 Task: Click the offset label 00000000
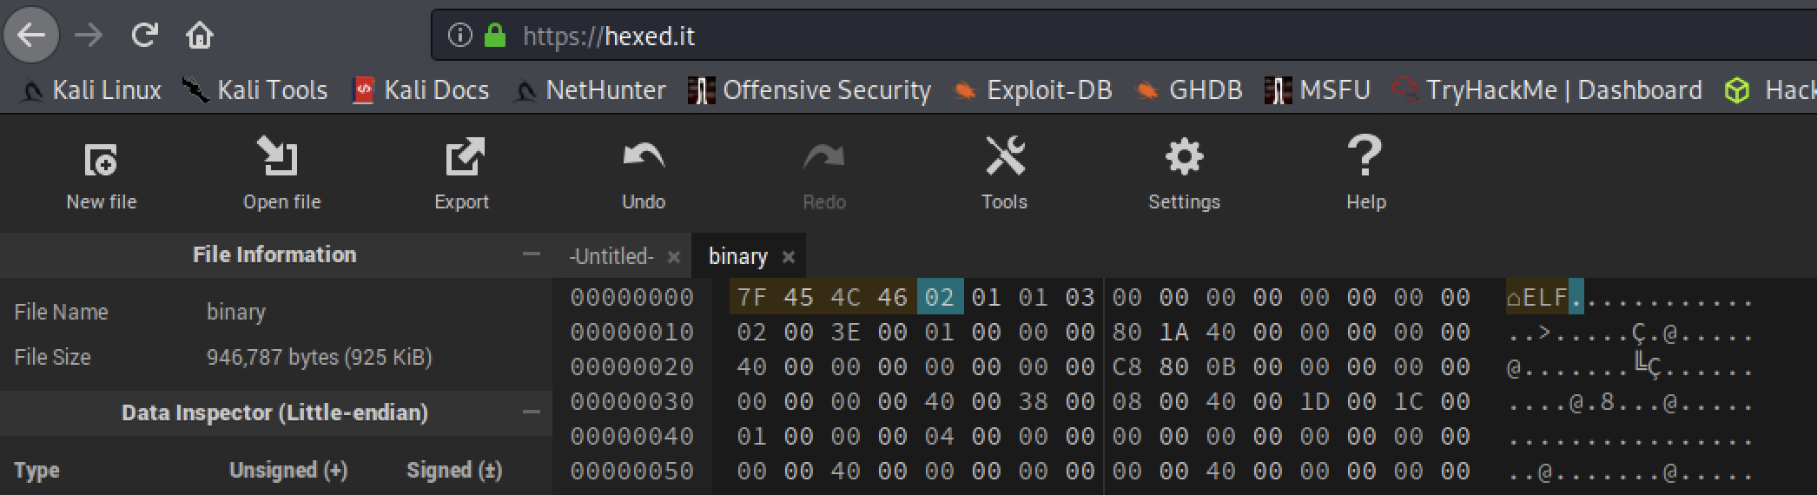[x=632, y=298]
